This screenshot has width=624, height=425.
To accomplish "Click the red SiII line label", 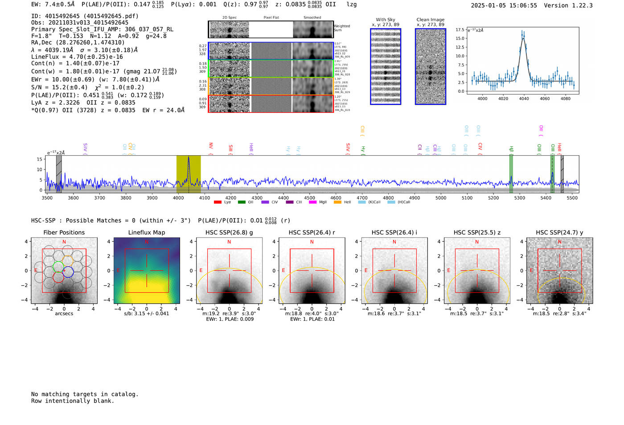I will 230,149.
